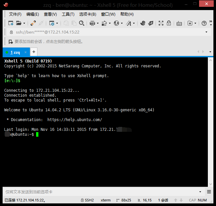Click the New Session toolbar icon
The height and width of the screenshot is (206, 216).
pos(11,23)
